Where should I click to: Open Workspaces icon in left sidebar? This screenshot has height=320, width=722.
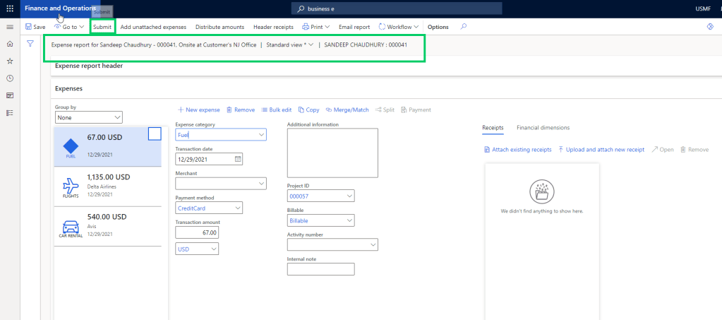point(10,95)
